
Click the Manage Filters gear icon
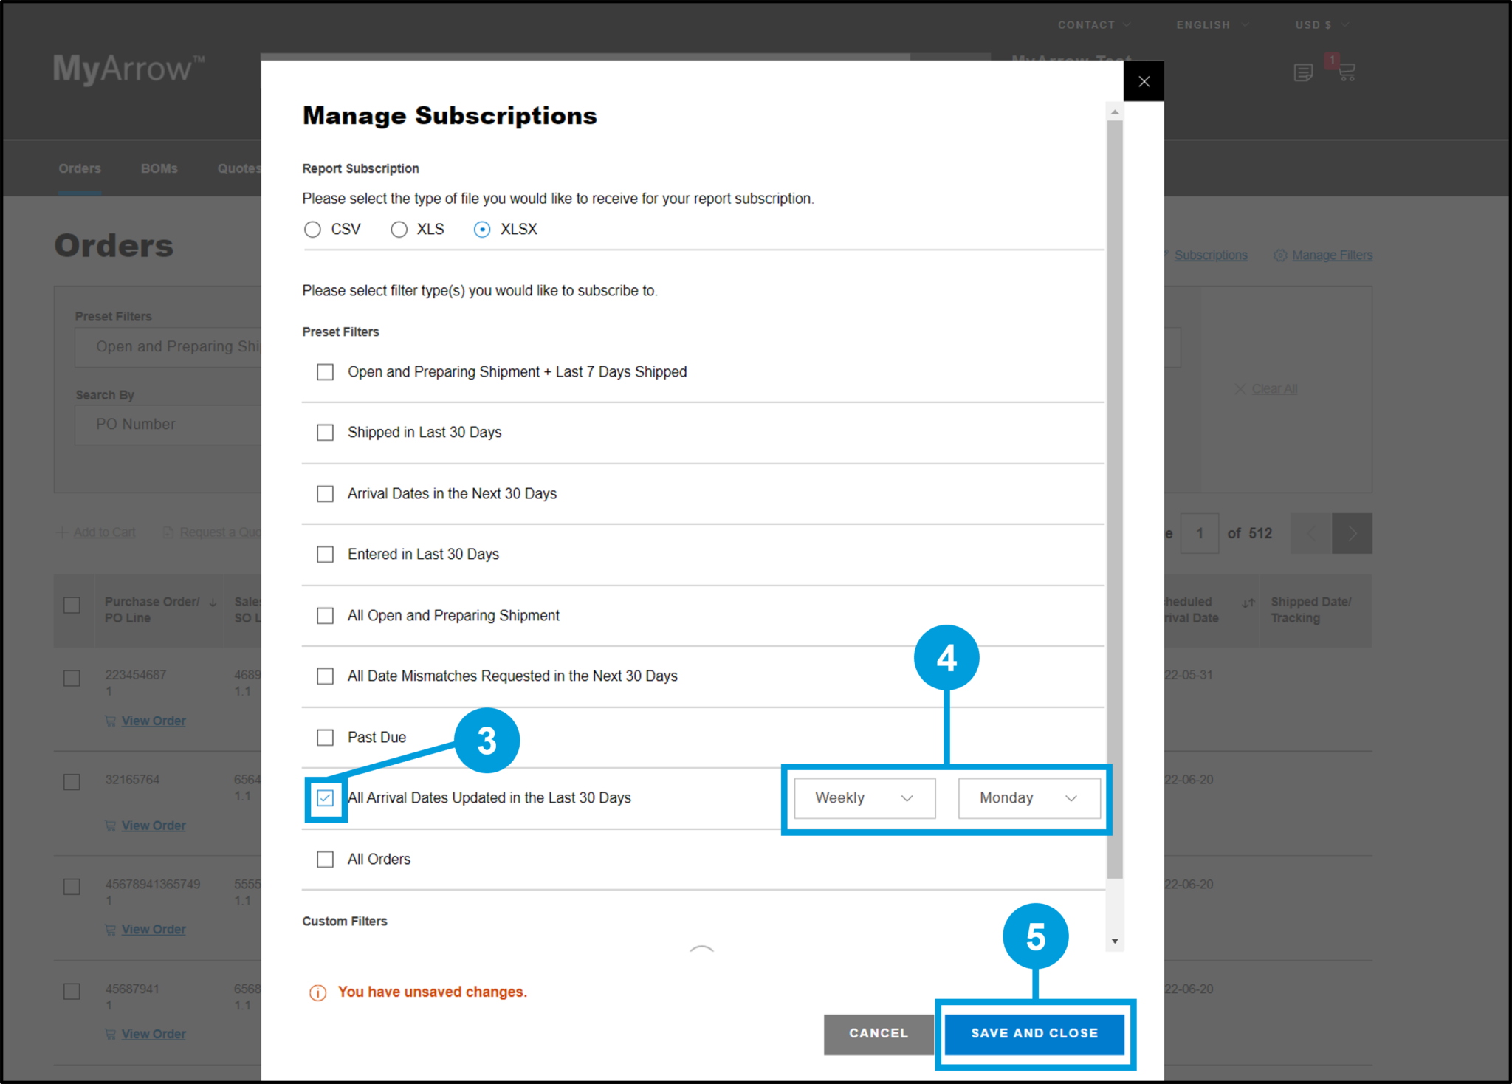[1281, 255]
